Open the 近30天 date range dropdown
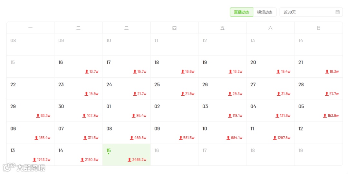The width and height of the screenshot is (348, 174). click(311, 12)
